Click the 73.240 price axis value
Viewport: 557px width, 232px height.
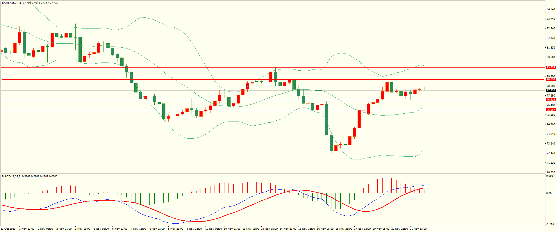pos(551,144)
